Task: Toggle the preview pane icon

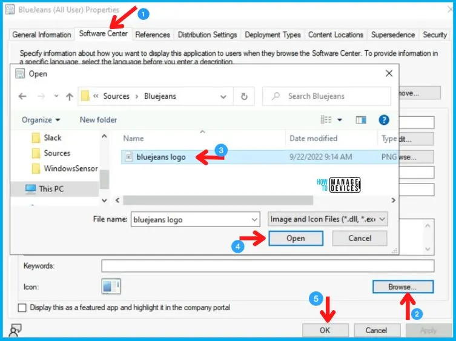Action: click(363, 120)
